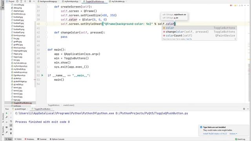Toggle the Structure vertical side tab
The height and width of the screenshot is (141, 251).
coord(3,118)
